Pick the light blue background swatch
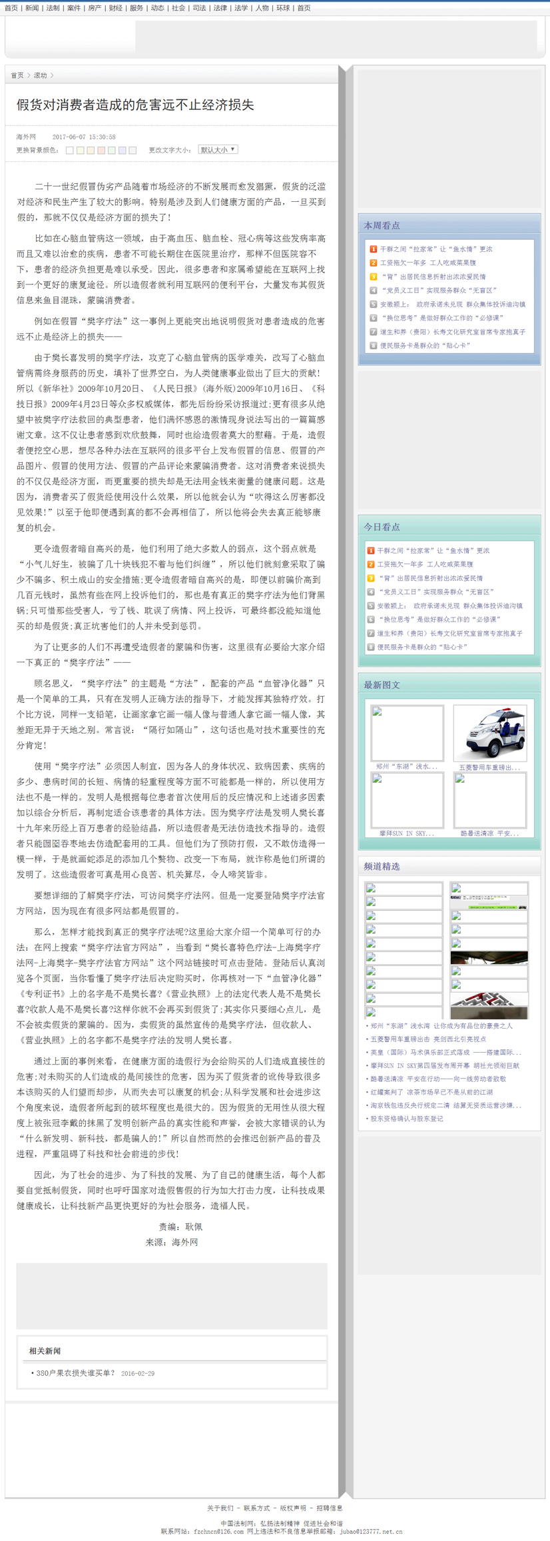550x1541 pixels. click(123, 151)
